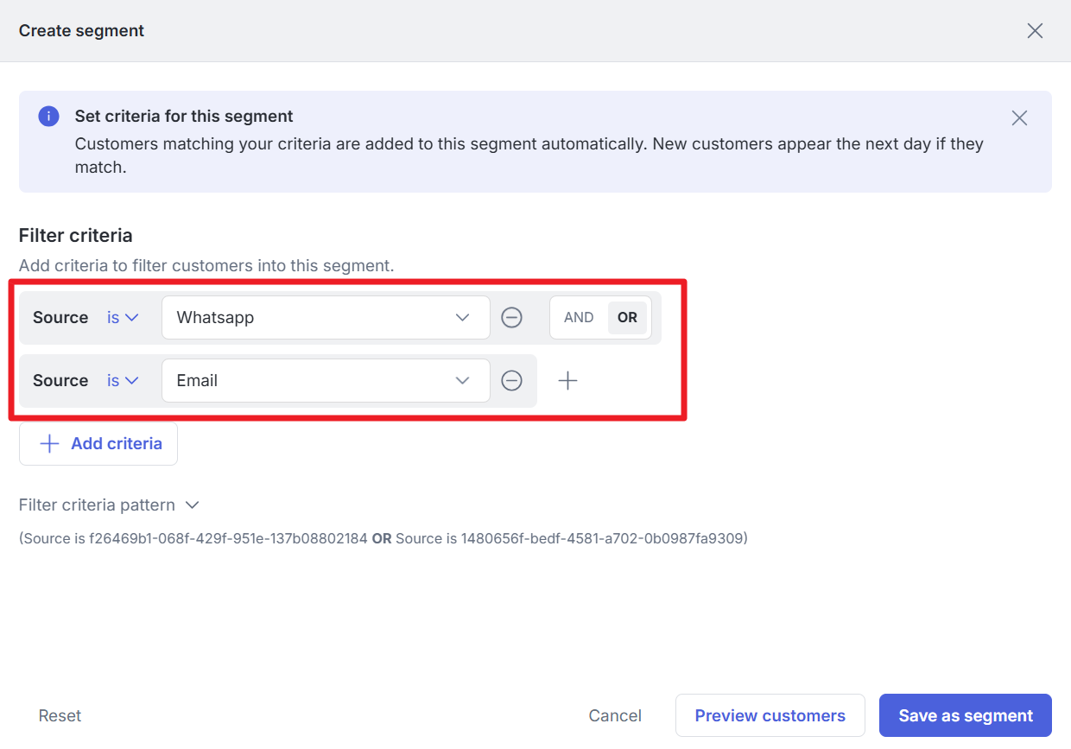The image size is (1071, 749).
Task: Close the Create segment dialog
Action: [x=1035, y=31]
